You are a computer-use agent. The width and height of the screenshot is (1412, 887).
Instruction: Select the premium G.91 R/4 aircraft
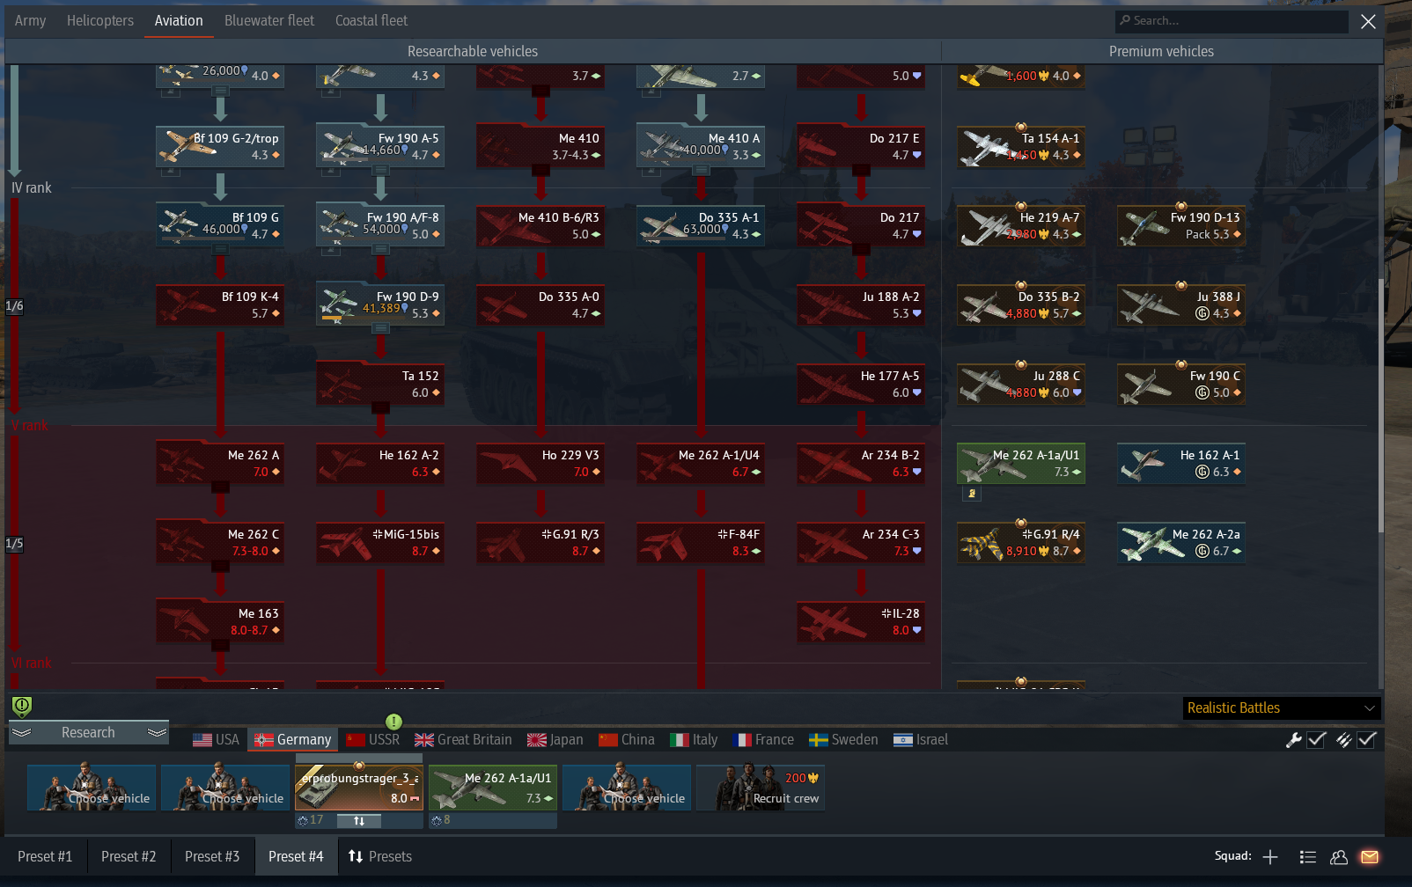[1021, 542]
